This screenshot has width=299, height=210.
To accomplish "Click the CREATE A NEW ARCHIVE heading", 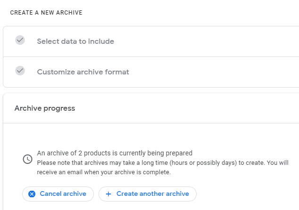I will click(46, 13).
